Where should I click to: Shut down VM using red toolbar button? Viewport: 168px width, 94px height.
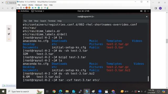[27, 8]
